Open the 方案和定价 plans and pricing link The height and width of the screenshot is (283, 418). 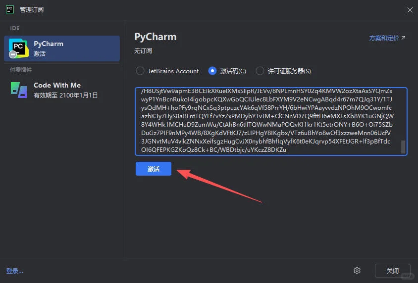pos(384,38)
